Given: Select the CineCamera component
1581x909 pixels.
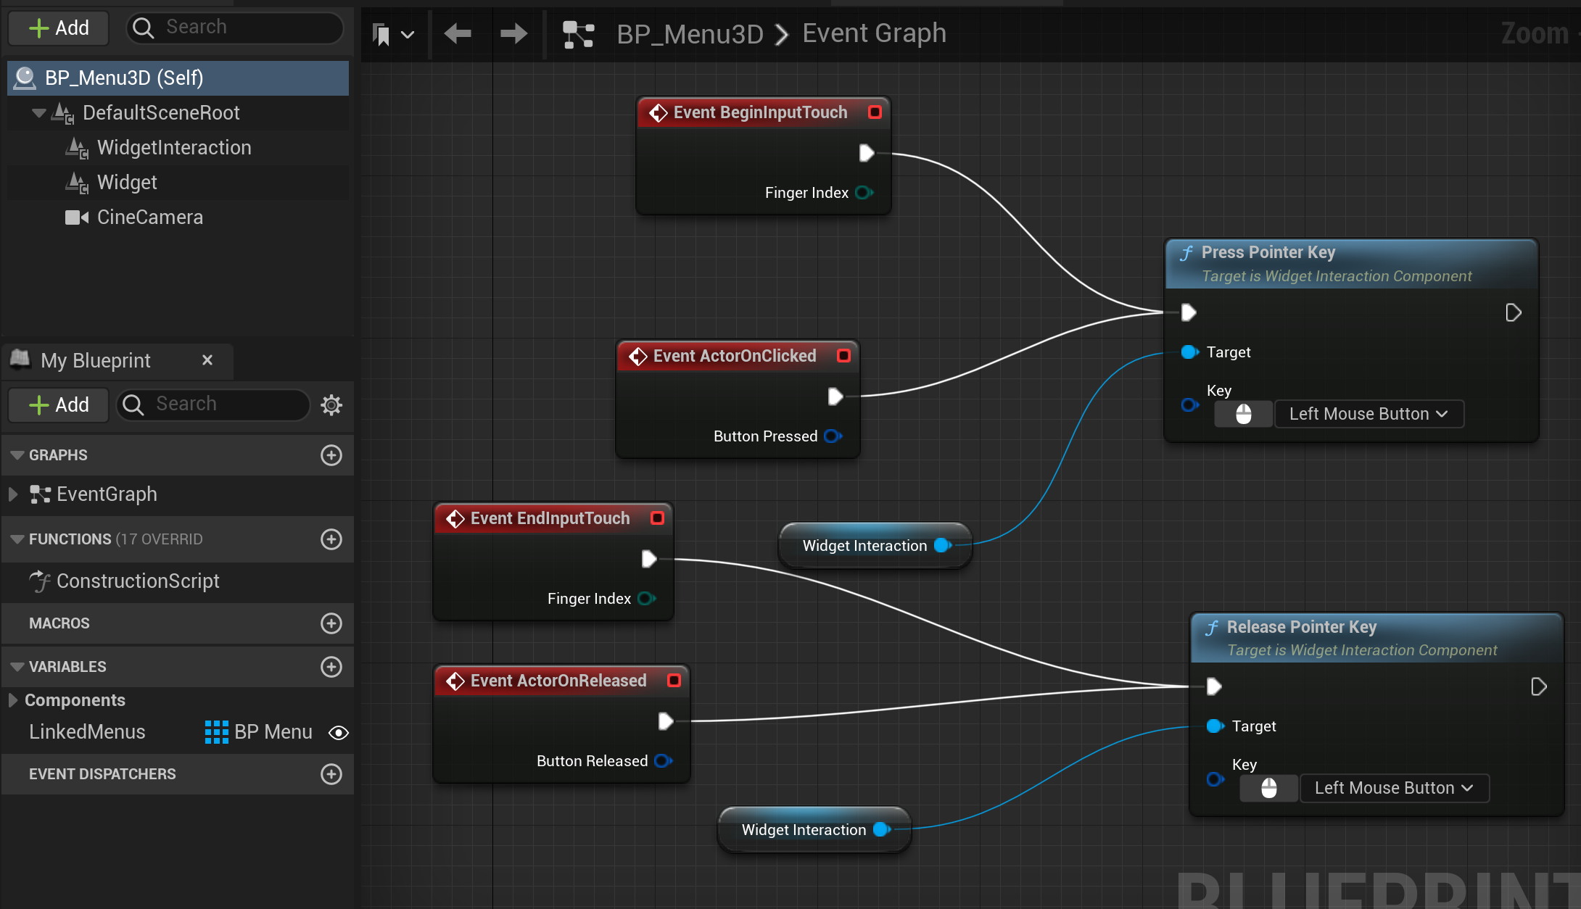Looking at the screenshot, I should pos(149,217).
